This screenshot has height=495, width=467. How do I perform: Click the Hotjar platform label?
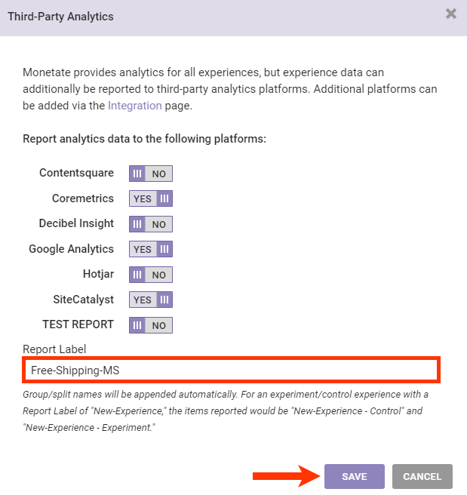click(x=98, y=274)
